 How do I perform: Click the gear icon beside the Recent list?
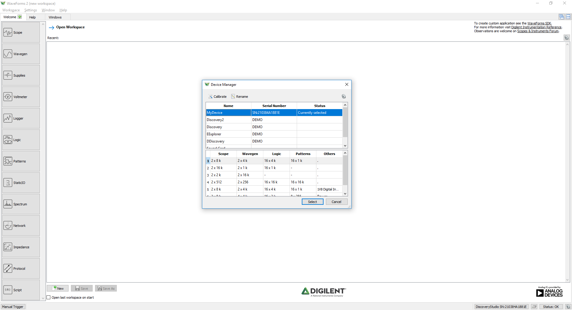click(567, 38)
